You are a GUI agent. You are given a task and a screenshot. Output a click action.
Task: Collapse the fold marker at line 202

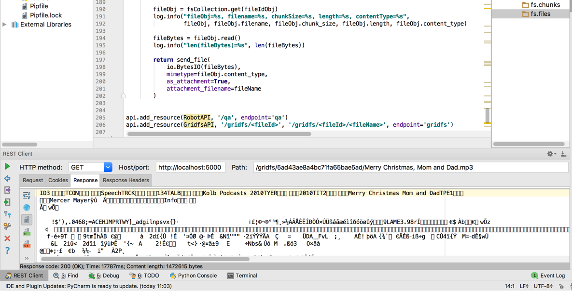coord(123,96)
